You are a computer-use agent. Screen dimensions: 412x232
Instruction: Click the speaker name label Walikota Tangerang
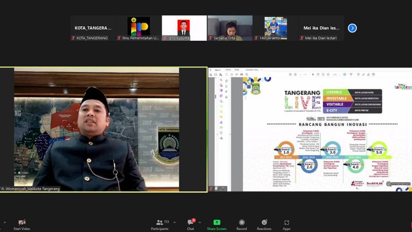[30, 189]
